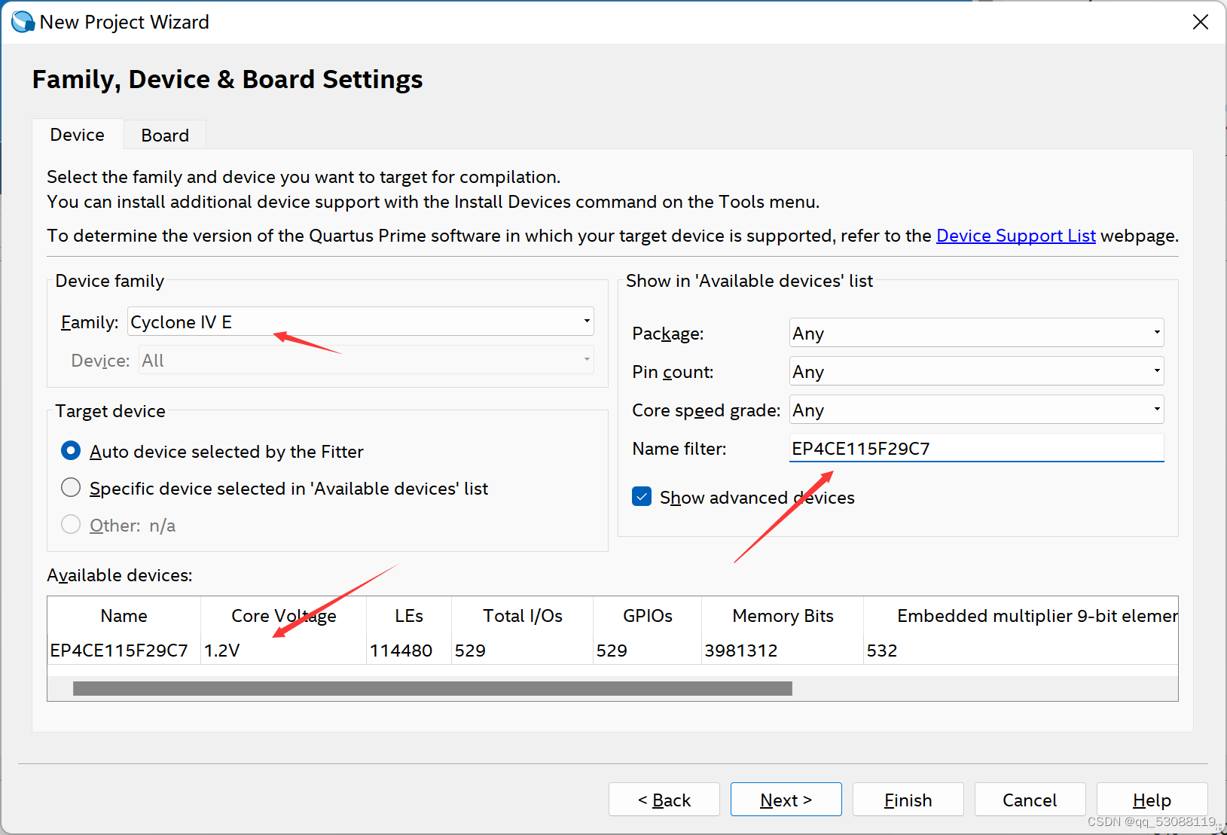Click the Memory Bits column header
Image resolution: width=1227 pixels, height=835 pixels.
point(783,616)
